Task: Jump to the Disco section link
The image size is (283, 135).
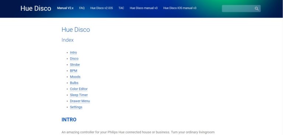Action: (x=74, y=58)
